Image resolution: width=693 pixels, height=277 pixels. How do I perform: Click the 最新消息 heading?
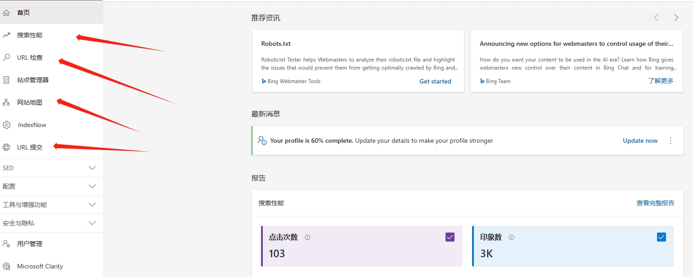pyautogui.click(x=265, y=114)
